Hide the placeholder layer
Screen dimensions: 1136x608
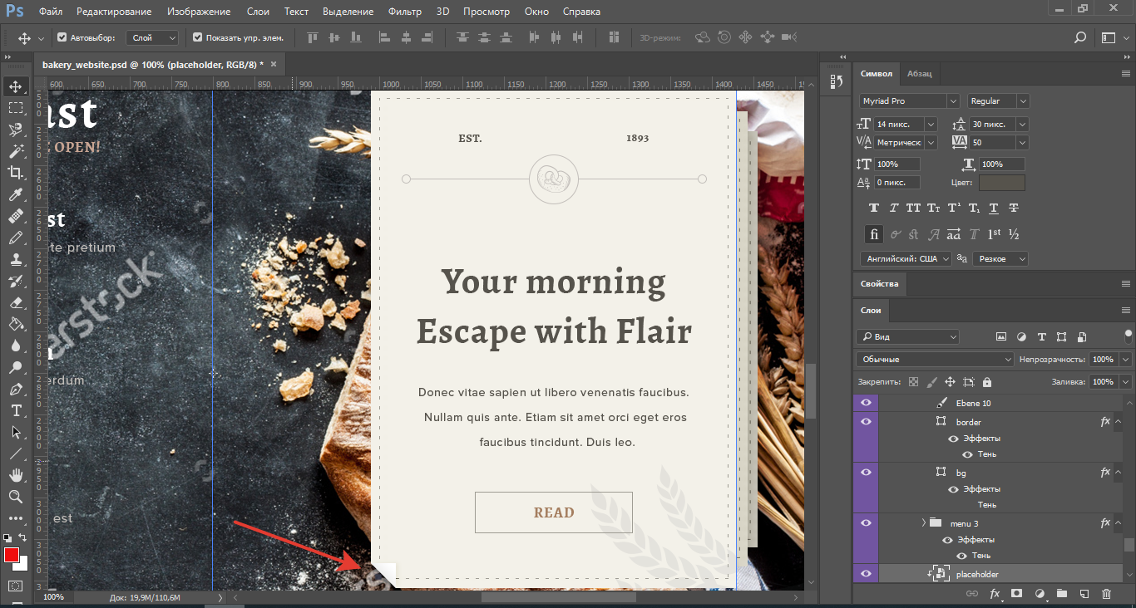866,574
